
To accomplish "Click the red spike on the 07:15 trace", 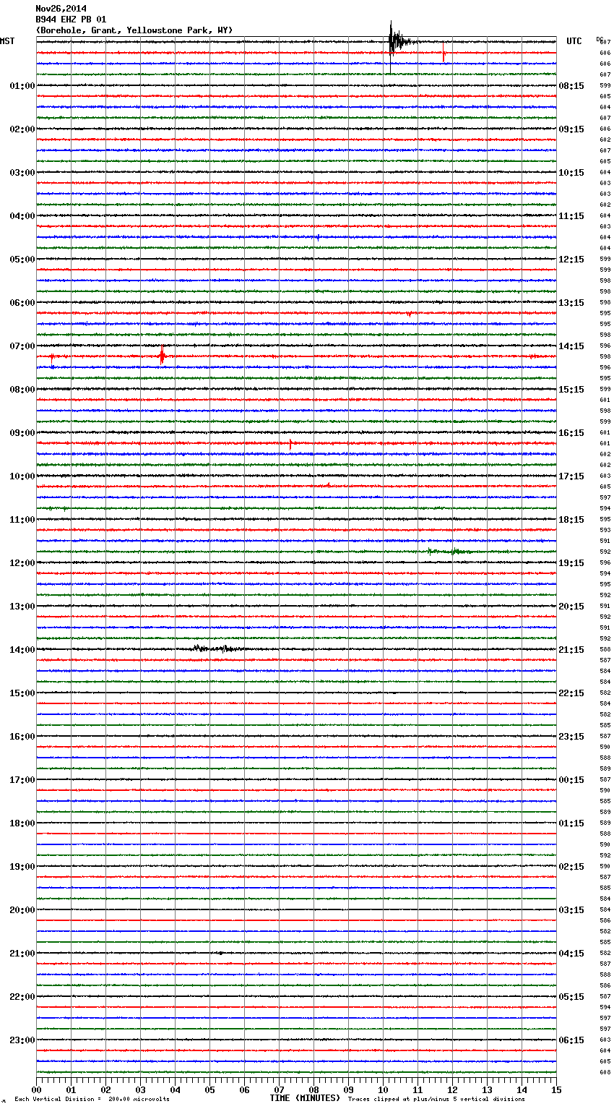I will click(x=162, y=356).
